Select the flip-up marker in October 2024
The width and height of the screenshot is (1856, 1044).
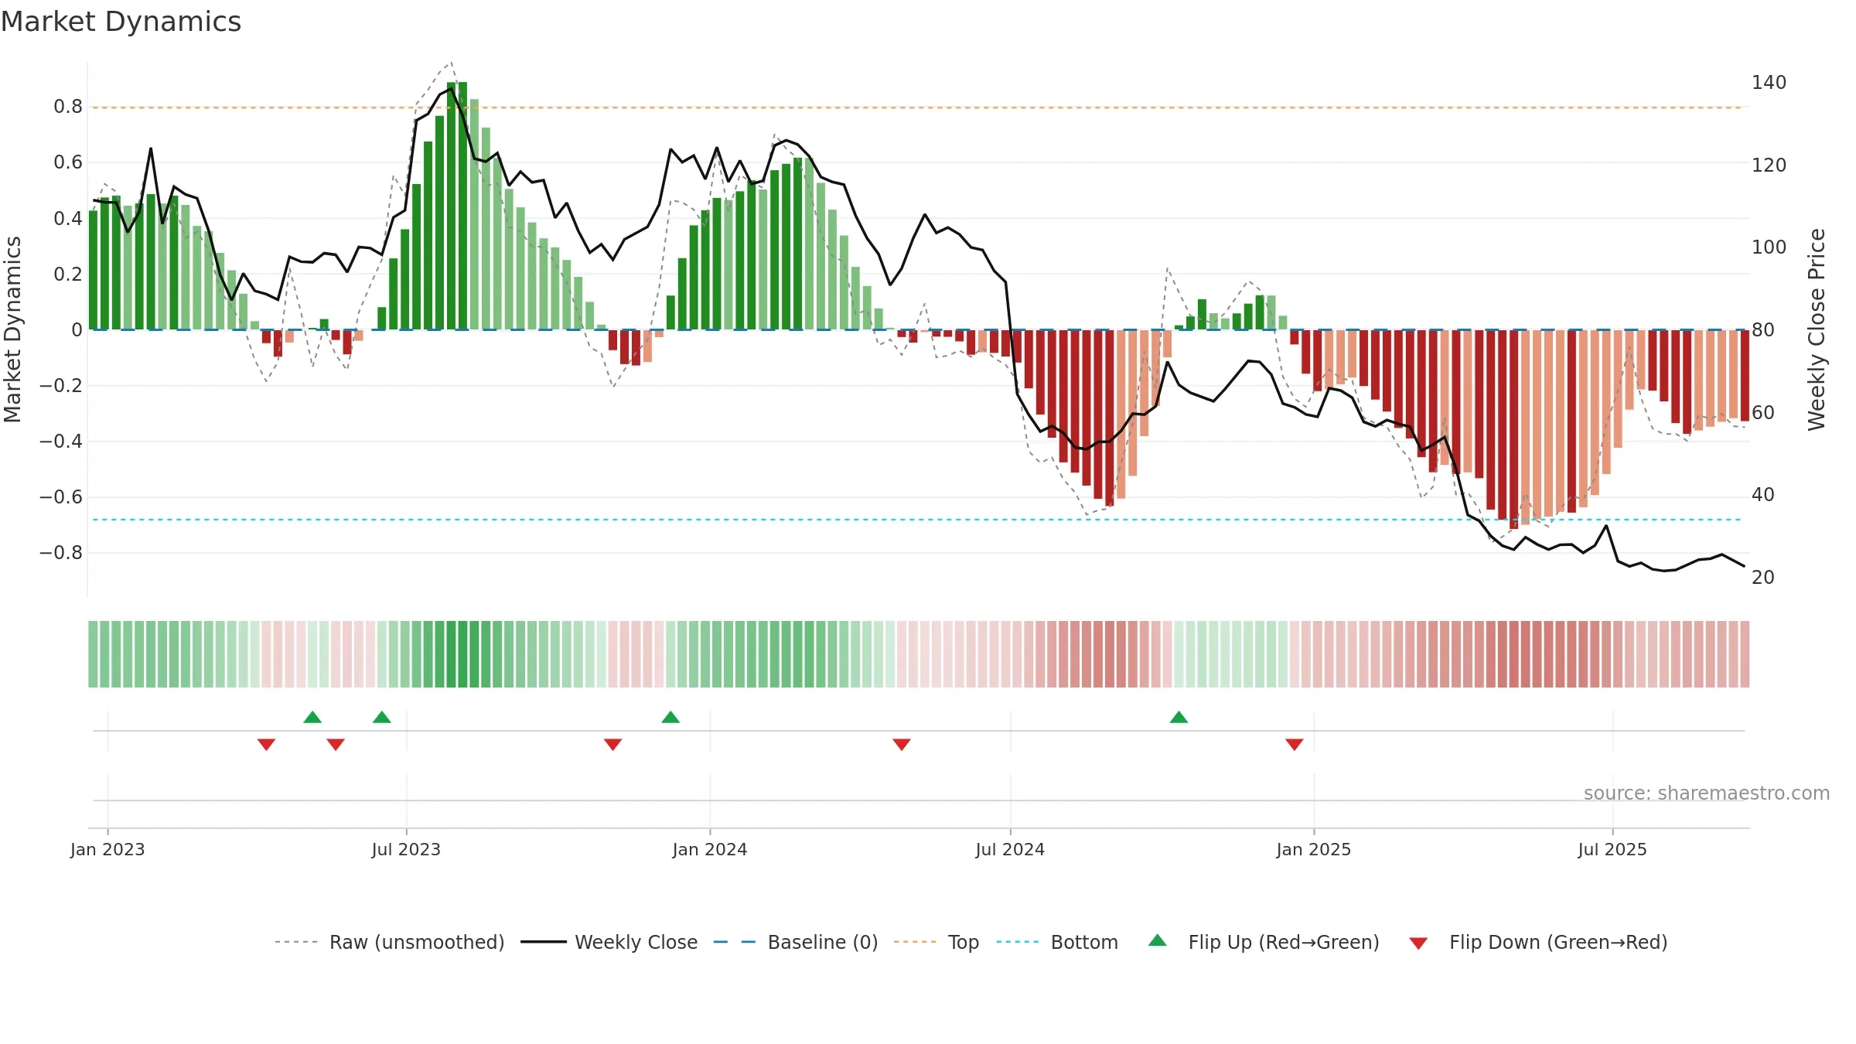(x=1179, y=717)
